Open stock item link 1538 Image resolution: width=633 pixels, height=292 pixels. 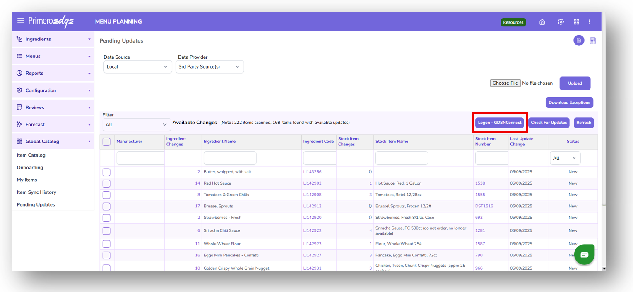(480, 183)
